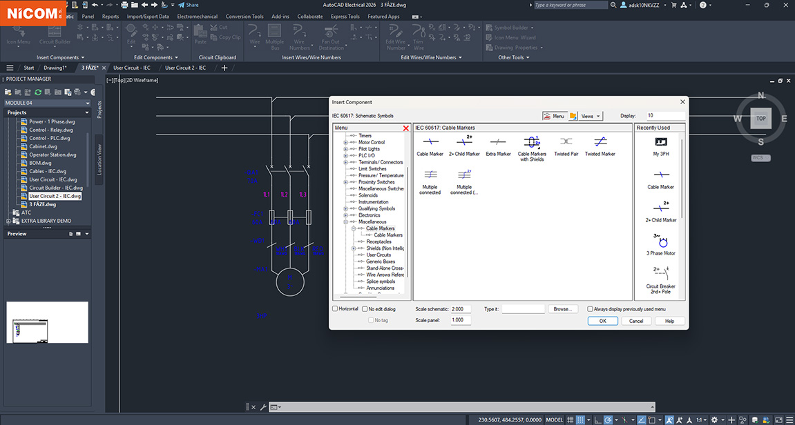Switch to User Circuit - IEC drawing tab
This screenshot has width=795, height=425.
point(131,68)
